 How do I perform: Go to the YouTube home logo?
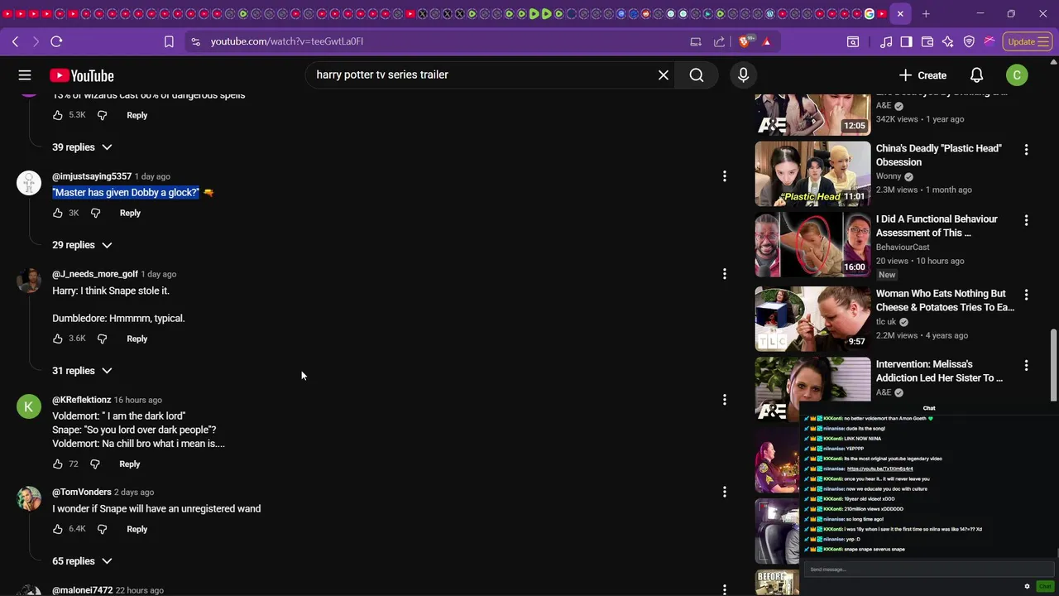pos(81,75)
